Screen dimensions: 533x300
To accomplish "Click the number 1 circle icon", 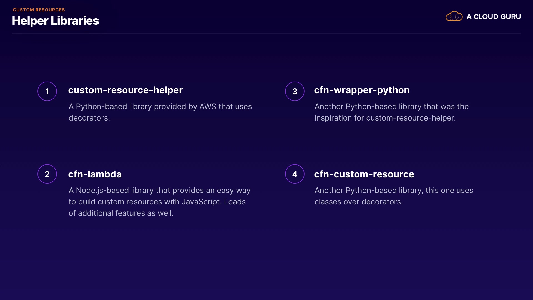I will (x=47, y=91).
